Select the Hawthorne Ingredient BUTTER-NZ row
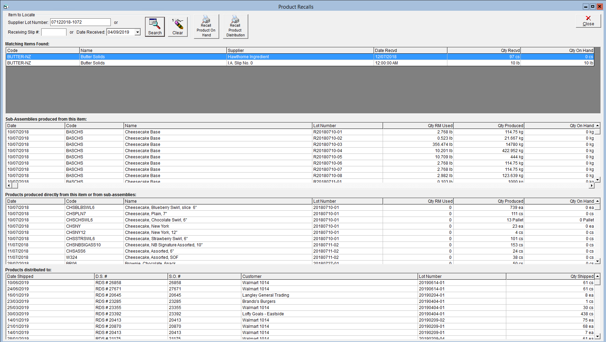Viewport: 606px width, 342px height. click(x=300, y=57)
